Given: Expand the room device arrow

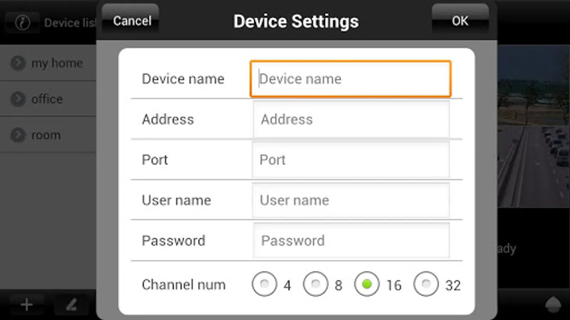Looking at the screenshot, I should pos(18,135).
